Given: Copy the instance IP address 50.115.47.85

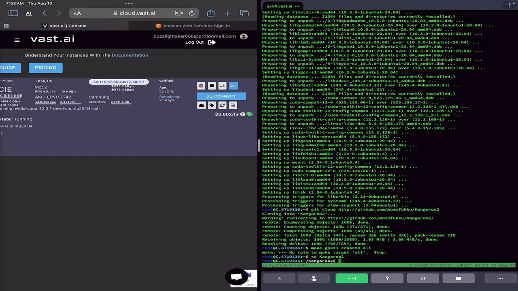Looking at the screenshot, I should click(x=119, y=82).
